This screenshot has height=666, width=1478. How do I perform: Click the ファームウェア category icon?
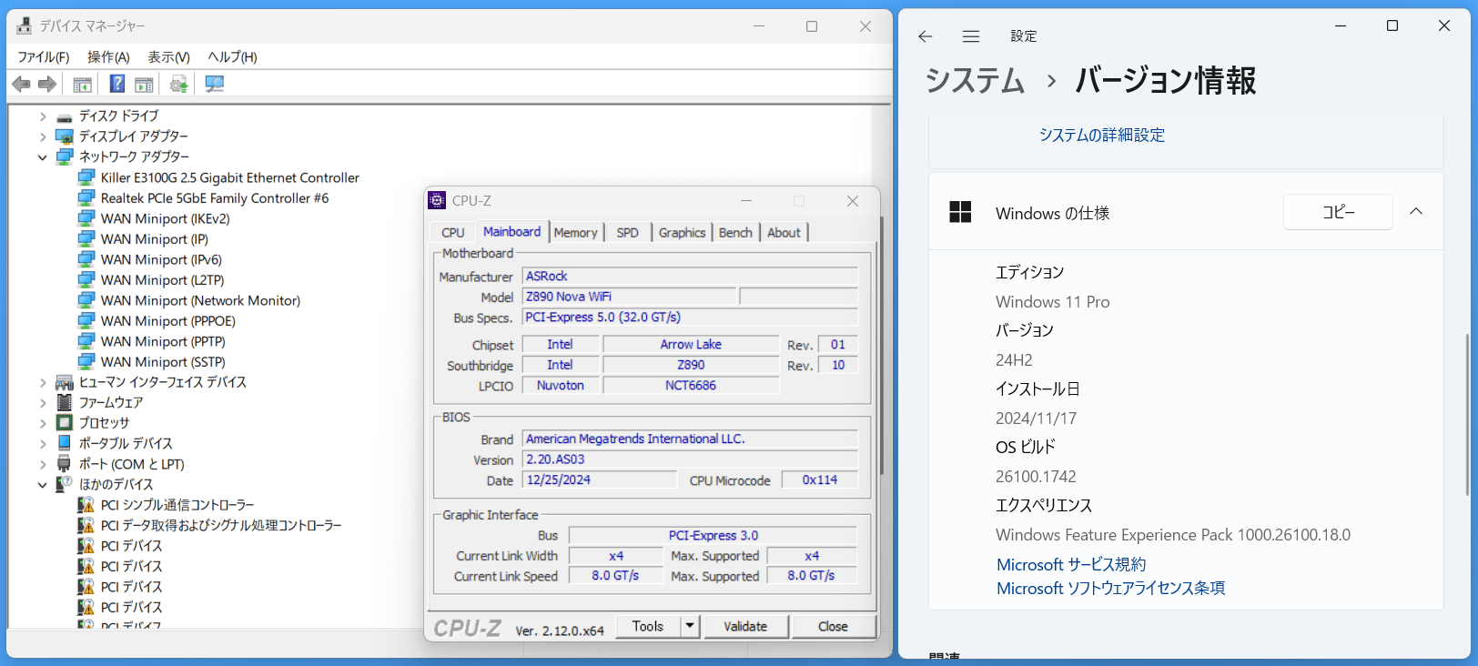tap(65, 402)
